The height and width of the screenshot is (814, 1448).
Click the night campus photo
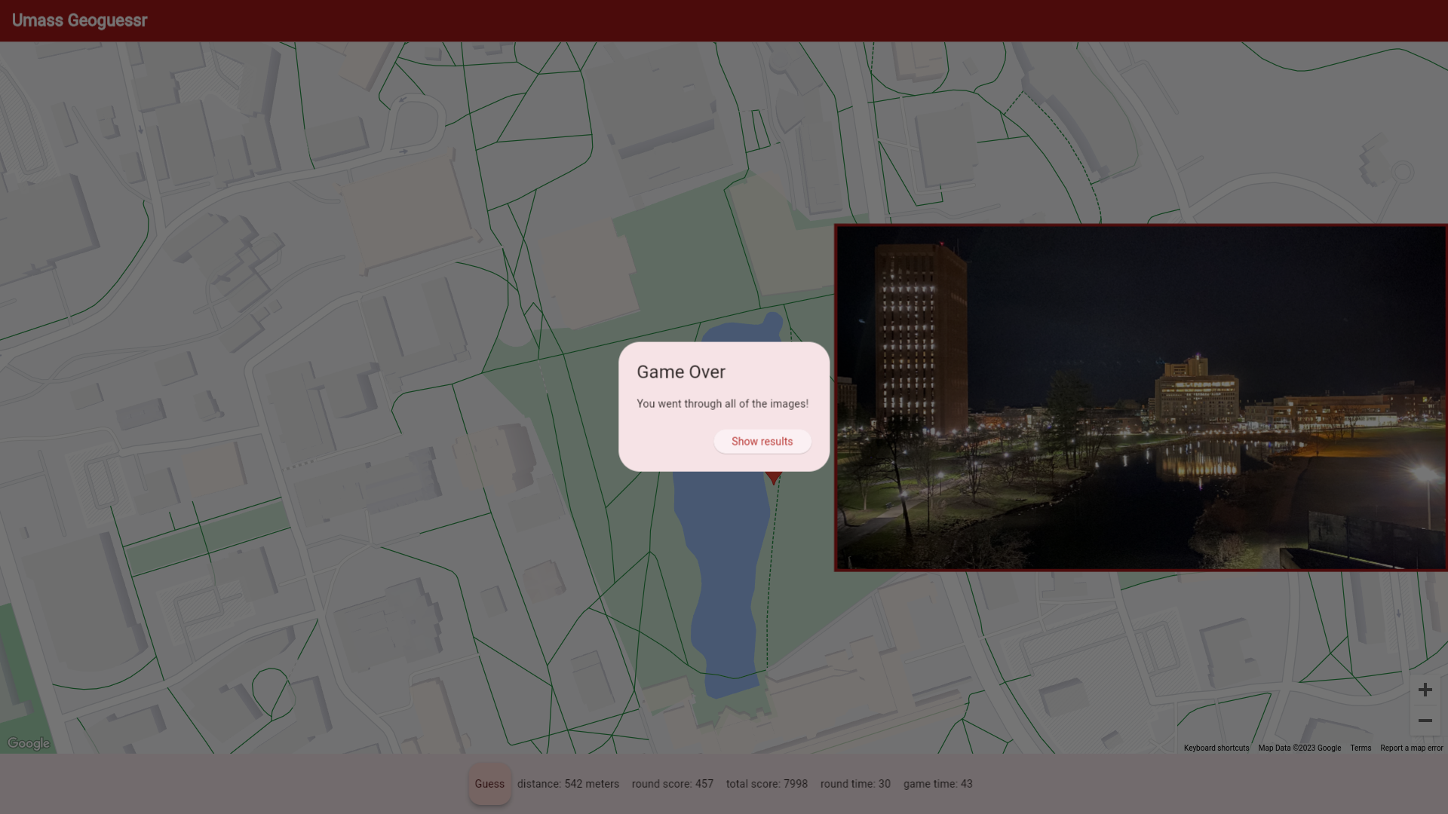tap(1140, 397)
